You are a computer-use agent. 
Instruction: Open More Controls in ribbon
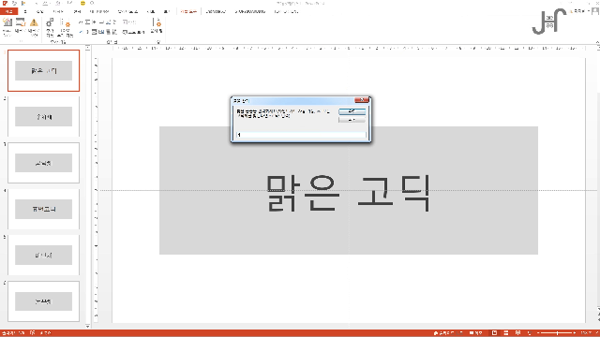[x=114, y=32]
